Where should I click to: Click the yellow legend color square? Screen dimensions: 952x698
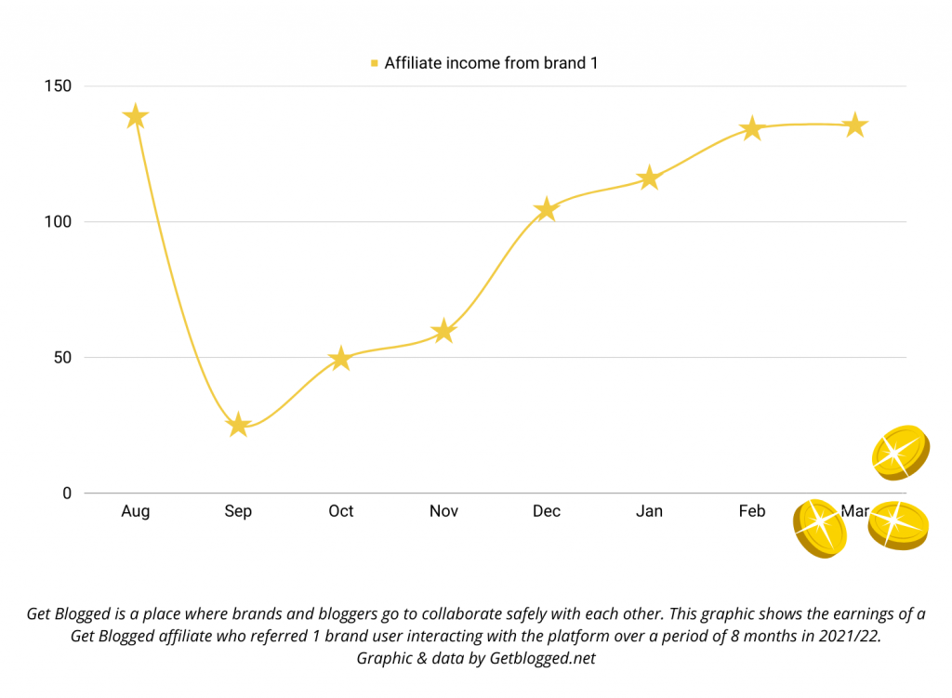[x=375, y=63]
